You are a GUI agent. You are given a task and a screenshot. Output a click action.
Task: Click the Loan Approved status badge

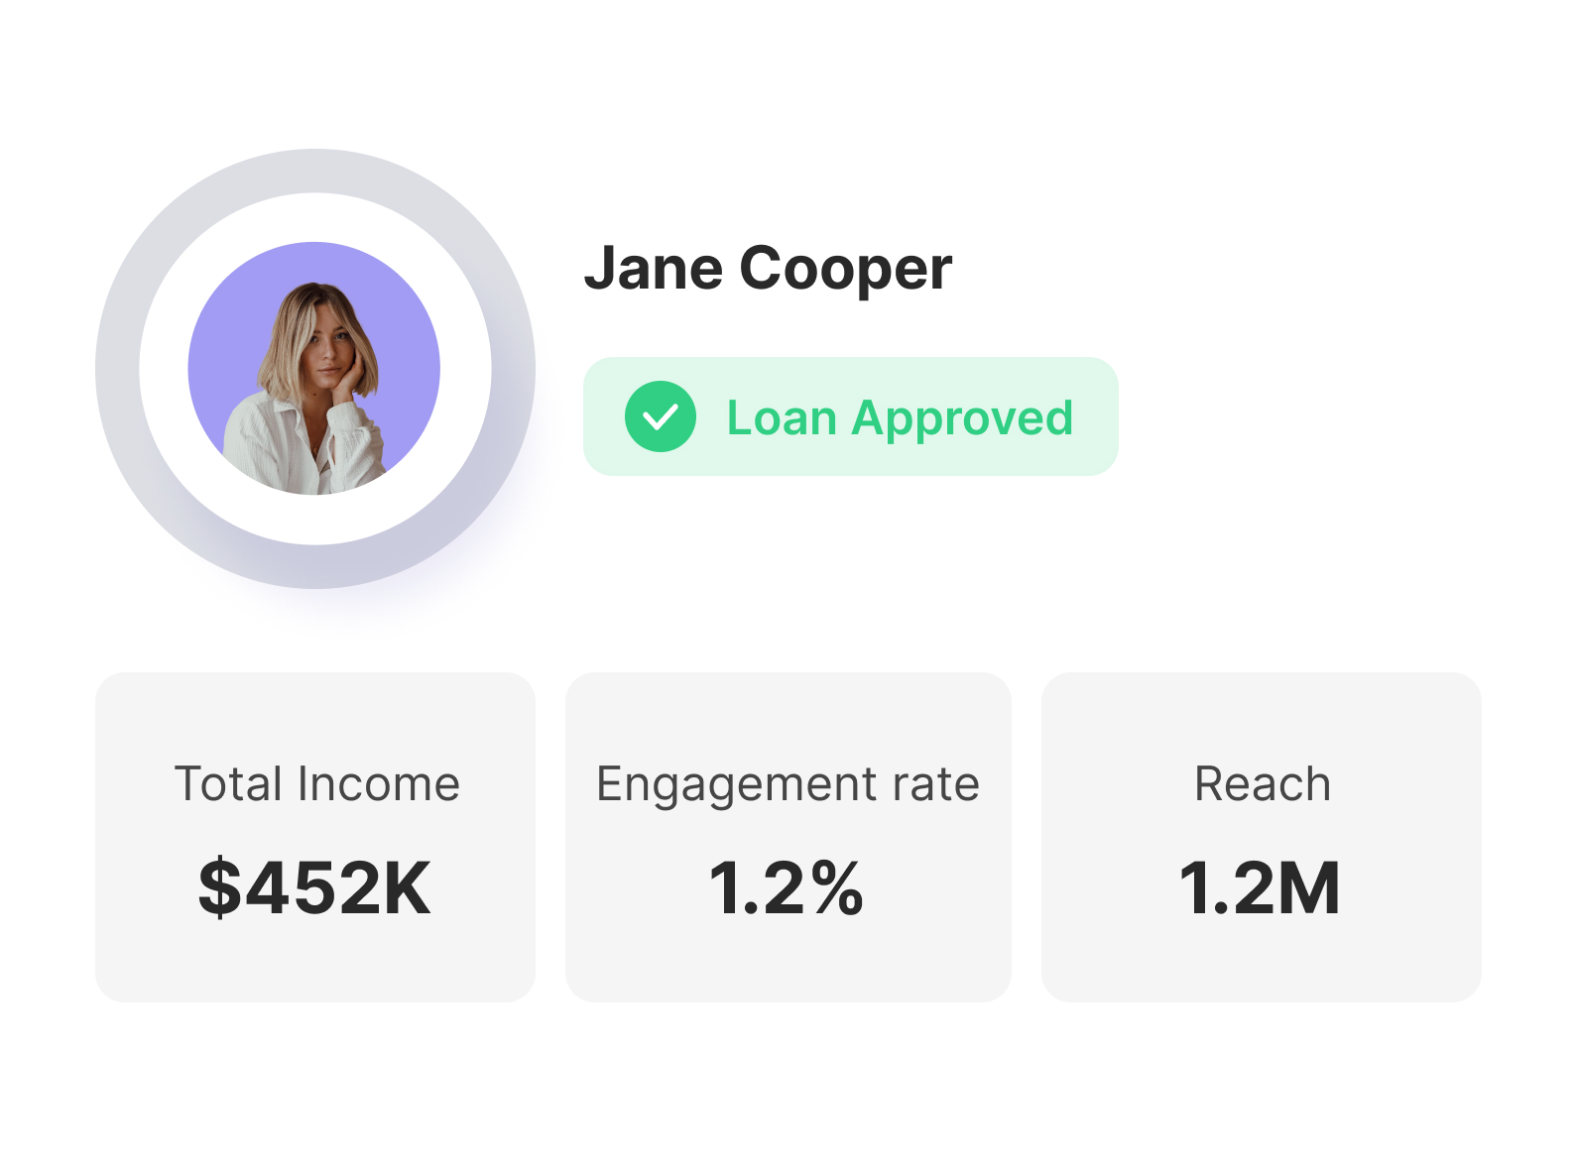pos(851,416)
